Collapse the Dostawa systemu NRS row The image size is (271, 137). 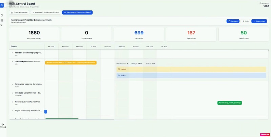12,61
